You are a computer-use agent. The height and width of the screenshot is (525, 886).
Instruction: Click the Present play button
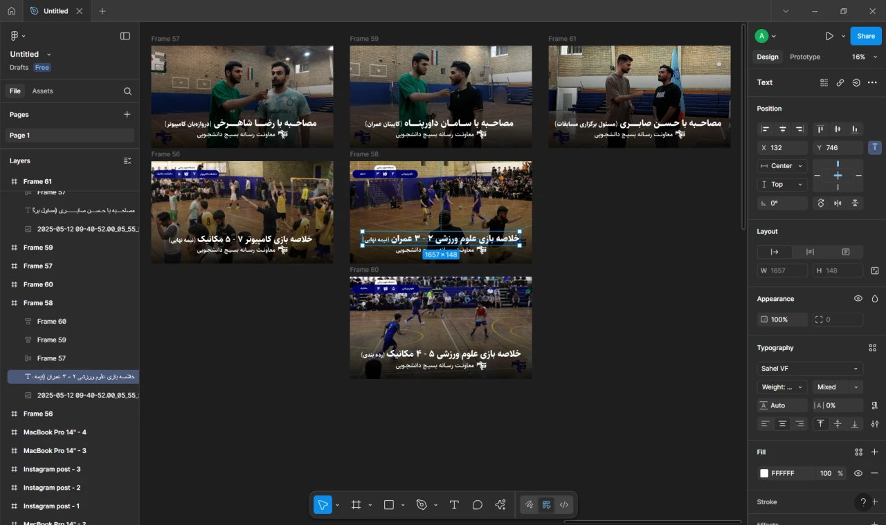coord(829,36)
